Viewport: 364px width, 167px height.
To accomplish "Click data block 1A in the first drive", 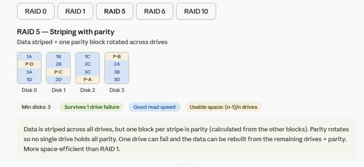I will coord(29,57).
